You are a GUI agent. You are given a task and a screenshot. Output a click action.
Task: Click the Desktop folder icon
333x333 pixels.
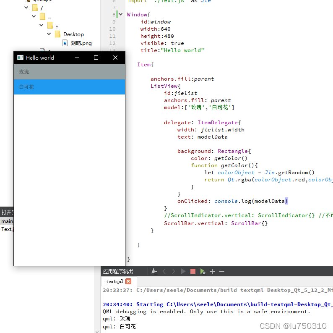57,34
